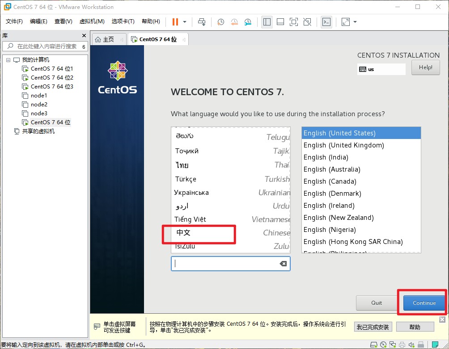Viewport: 449px width, 349px height.
Task: Pause the virtual machine
Action: point(175,22)
